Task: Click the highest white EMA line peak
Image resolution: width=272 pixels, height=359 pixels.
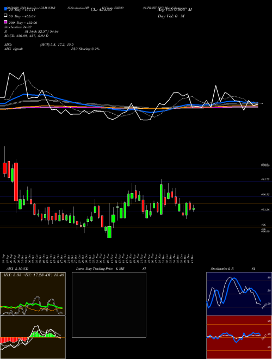Action: [23, 72]
